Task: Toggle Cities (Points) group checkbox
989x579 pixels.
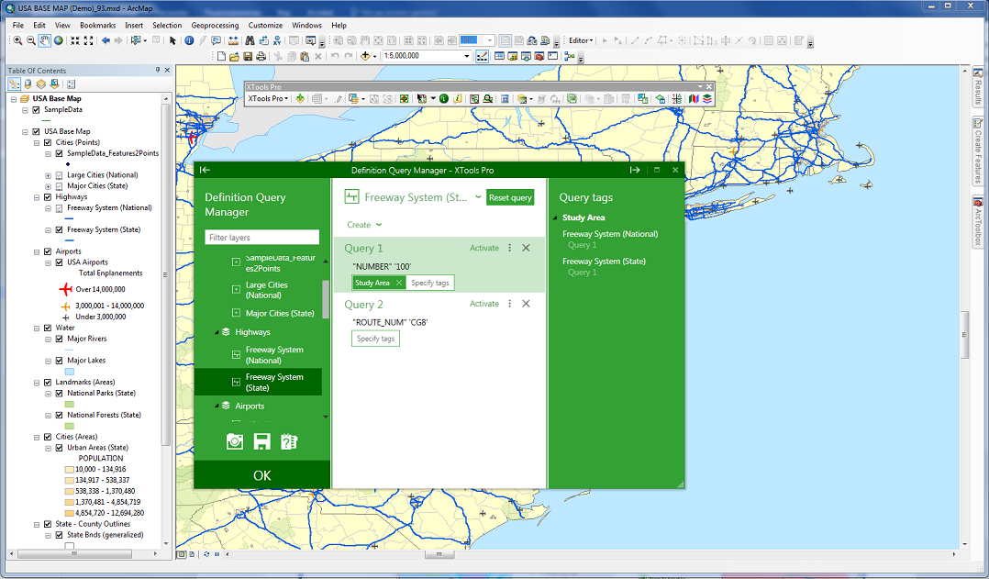Action: [48, 142]
